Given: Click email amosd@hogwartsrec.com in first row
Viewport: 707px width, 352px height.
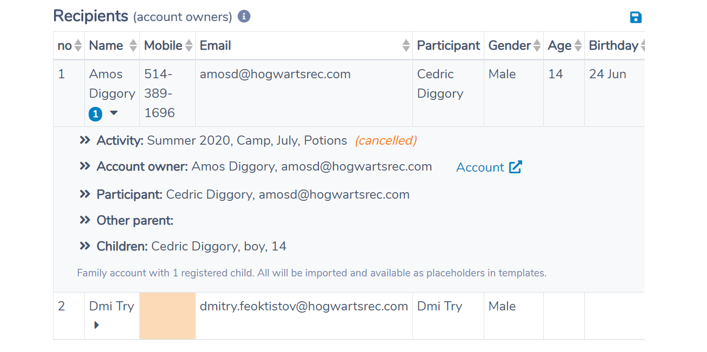Looking at the screenshot, I should click(x=275, y=75).
